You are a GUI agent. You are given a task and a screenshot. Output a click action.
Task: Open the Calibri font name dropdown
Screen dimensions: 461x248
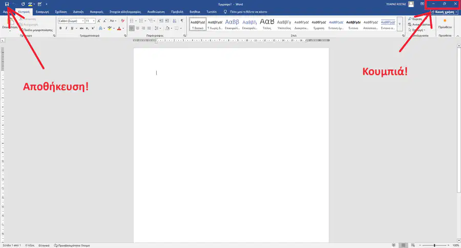click(83, 21)
